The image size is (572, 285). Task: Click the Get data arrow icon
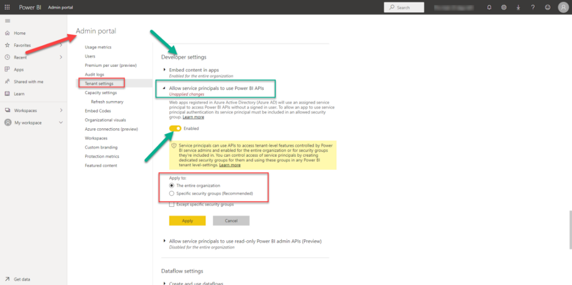[x=7, y=279]
